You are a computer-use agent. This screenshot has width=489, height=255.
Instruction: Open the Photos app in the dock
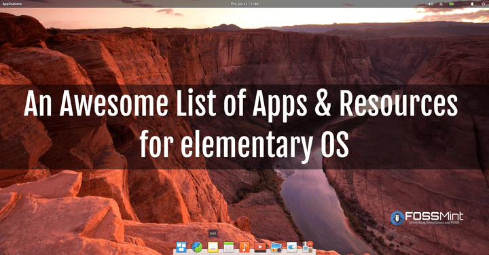point(276,248)
